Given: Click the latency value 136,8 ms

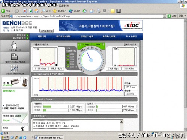Looking at the screenshot, I should point(131,87).
